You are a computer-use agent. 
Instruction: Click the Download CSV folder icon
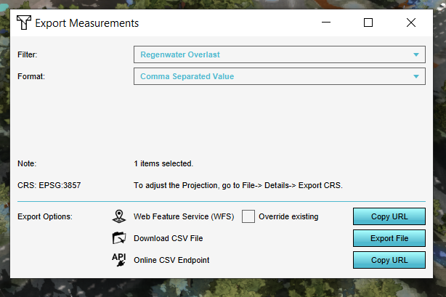tap(119, 238)
